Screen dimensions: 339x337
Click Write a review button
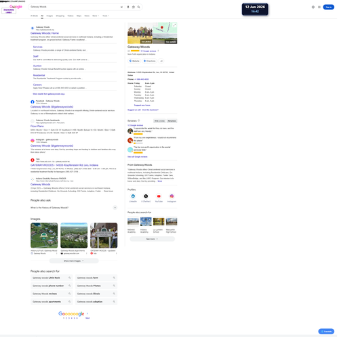point(159,121)
